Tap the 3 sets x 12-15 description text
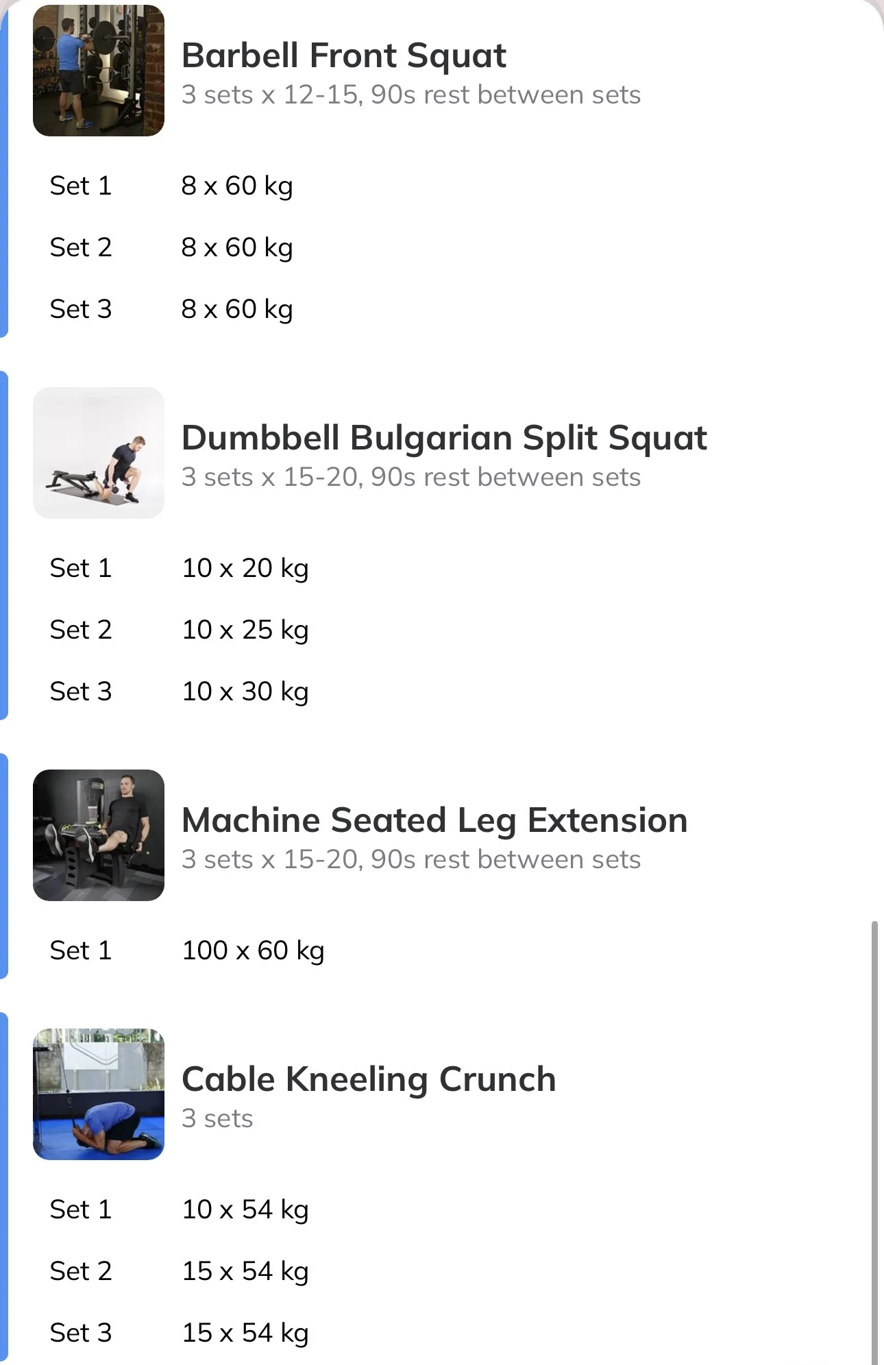Screen dimensions: 884x1365 (x=411, y=95)
